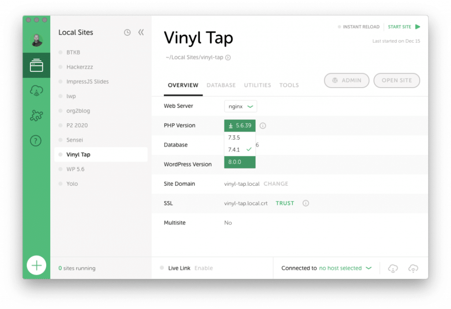Open the Help question mark icon
The image size is (451, 309).
pos(36,140)
